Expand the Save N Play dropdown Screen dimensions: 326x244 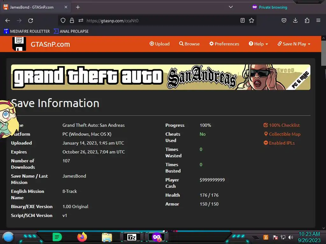294,44
